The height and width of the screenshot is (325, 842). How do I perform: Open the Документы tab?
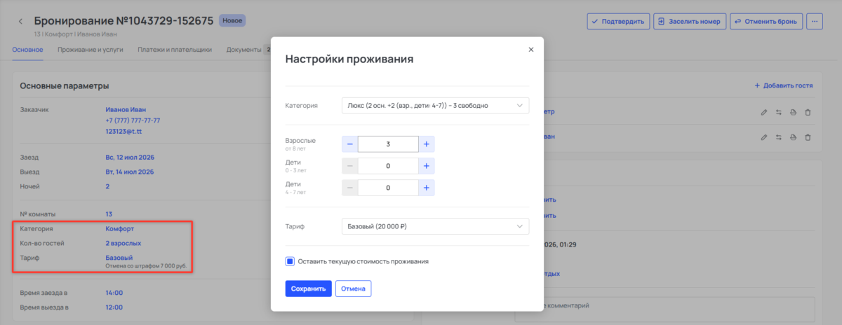(x=243, y=50)
